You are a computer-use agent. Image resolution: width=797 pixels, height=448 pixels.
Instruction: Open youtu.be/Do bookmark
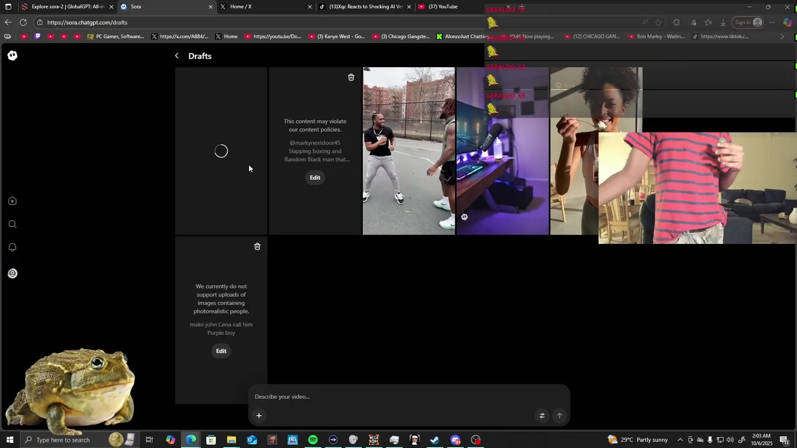click(273, 37)
